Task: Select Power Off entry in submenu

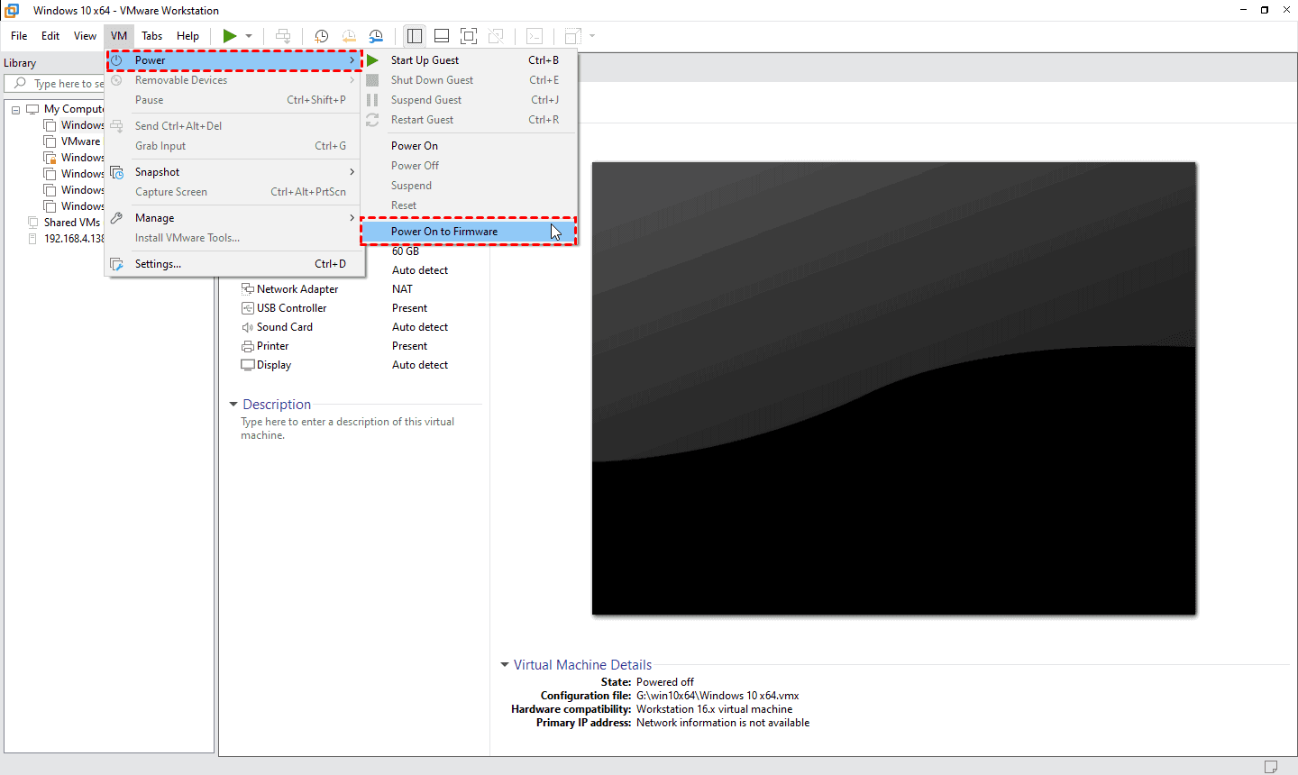Action: pos(468,166)
